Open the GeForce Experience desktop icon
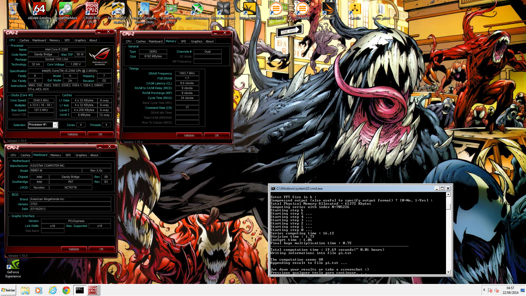 13,269
